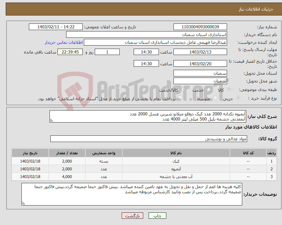Click the کیک item name cell
Viewport: 282px width, 225px height.
pos(176,161)
